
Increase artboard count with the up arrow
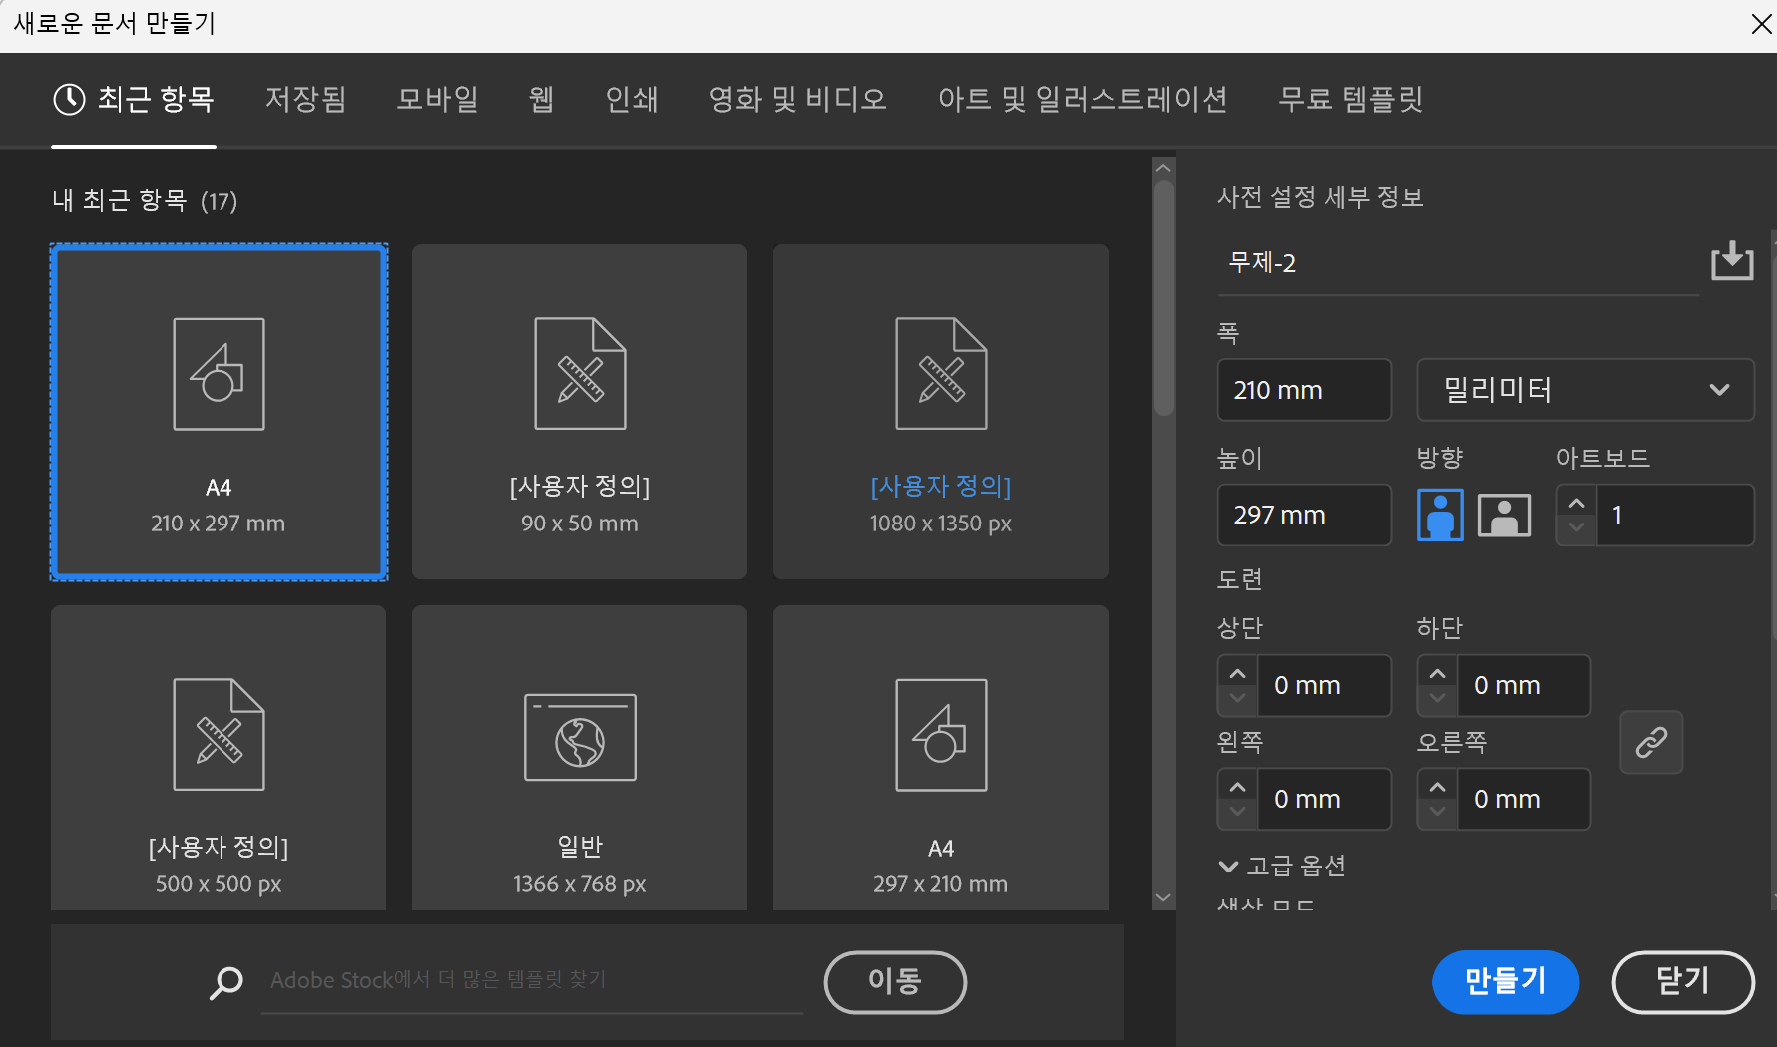1576,501
